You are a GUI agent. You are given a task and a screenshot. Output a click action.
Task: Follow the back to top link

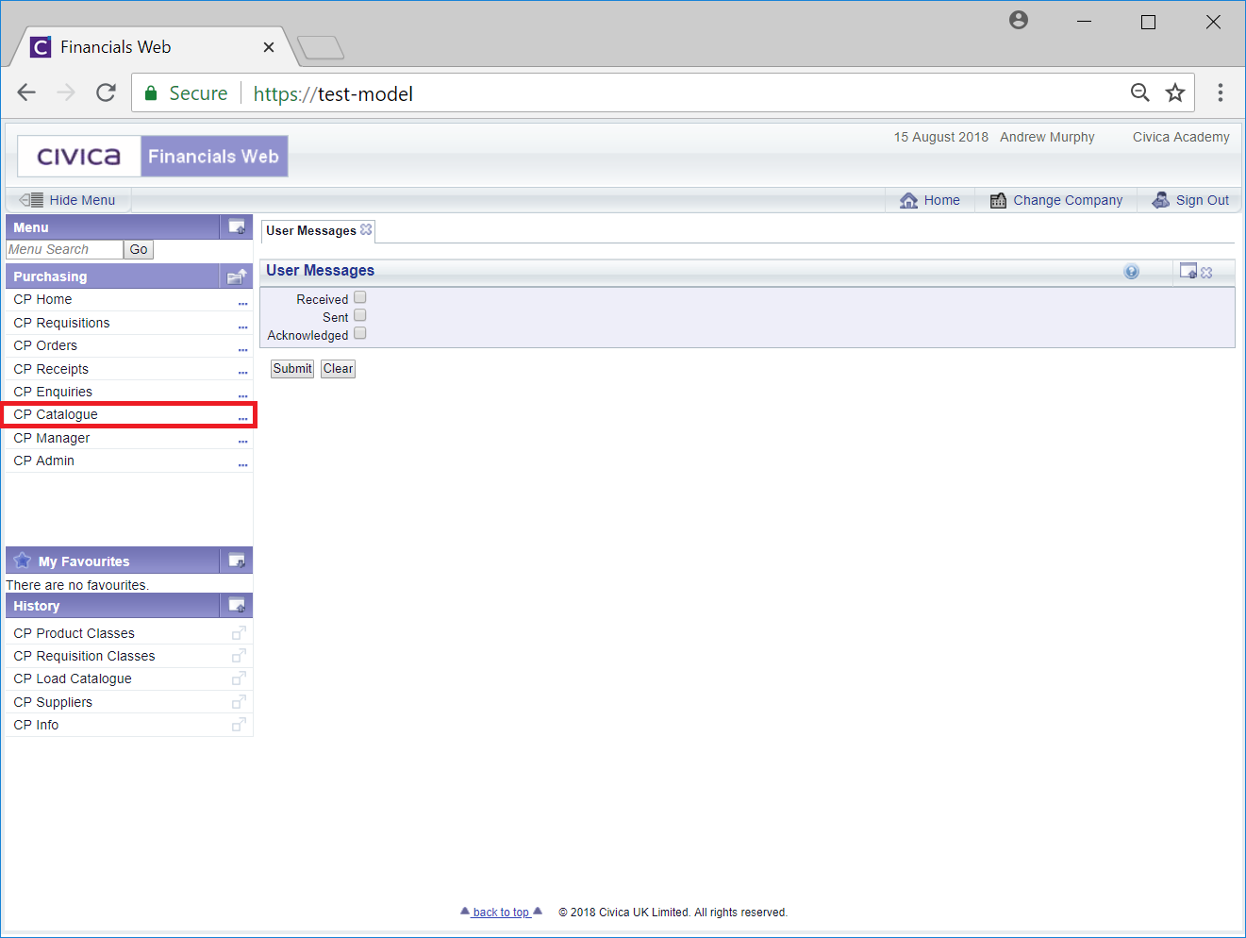coord(501,912)
